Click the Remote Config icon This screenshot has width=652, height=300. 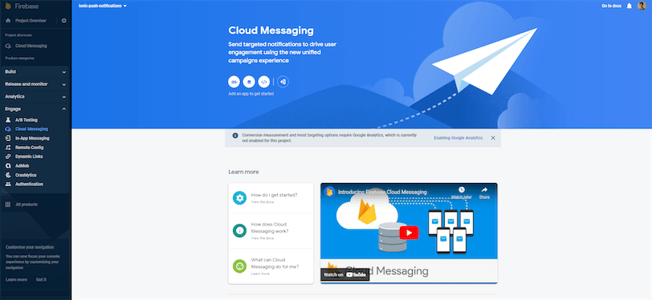(8, 147)
